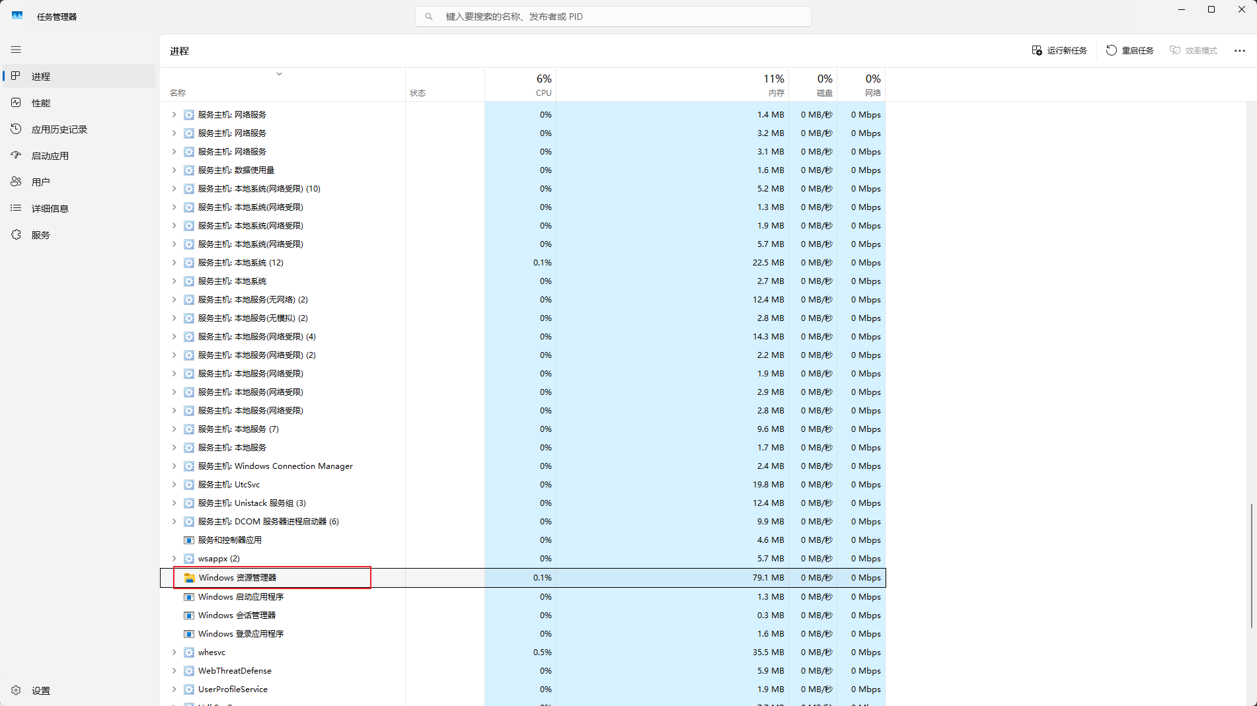
Task: Sort by the CPU column header
Action: [x=521, y=85]
